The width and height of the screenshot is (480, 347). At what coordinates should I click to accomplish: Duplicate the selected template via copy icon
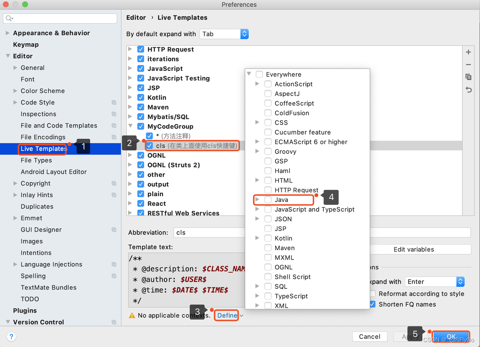click(x=468, y=77)
